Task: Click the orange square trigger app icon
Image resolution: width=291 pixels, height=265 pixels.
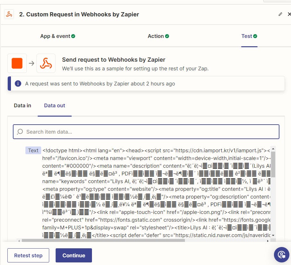Action: [x=17, y=63]
